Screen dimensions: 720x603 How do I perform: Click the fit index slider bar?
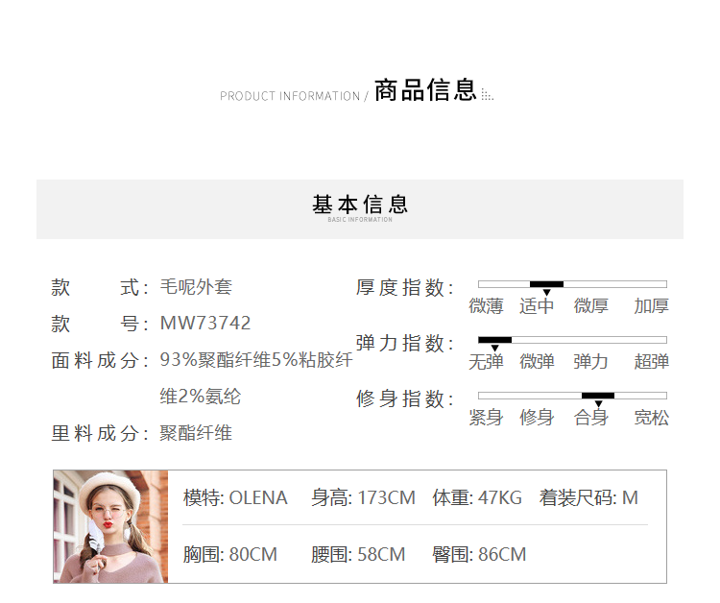pyautogui.click(x=572, y=396)
